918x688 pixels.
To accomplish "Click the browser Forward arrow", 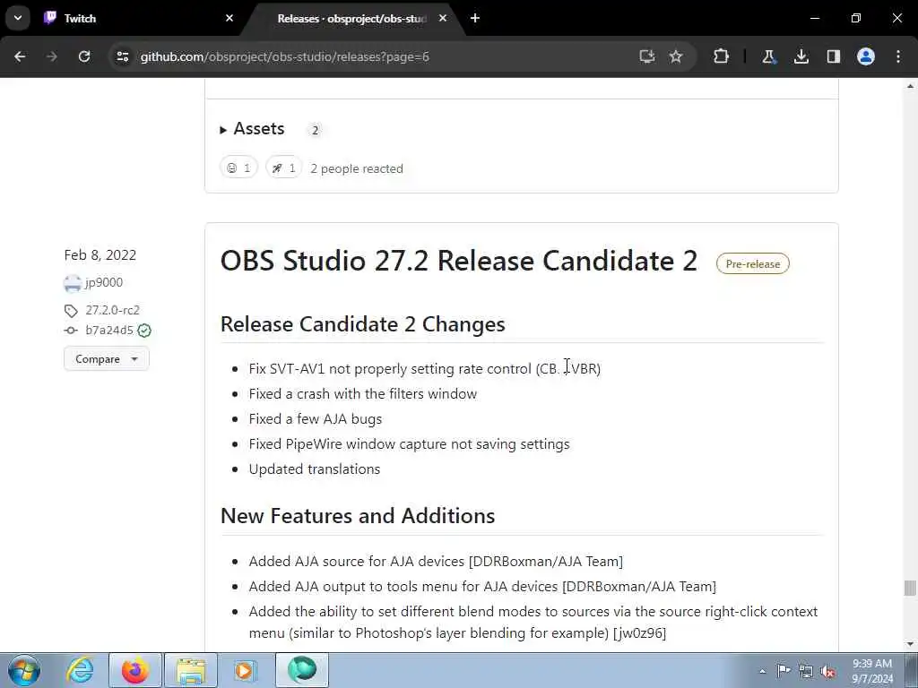I will [x=52, y=56].
